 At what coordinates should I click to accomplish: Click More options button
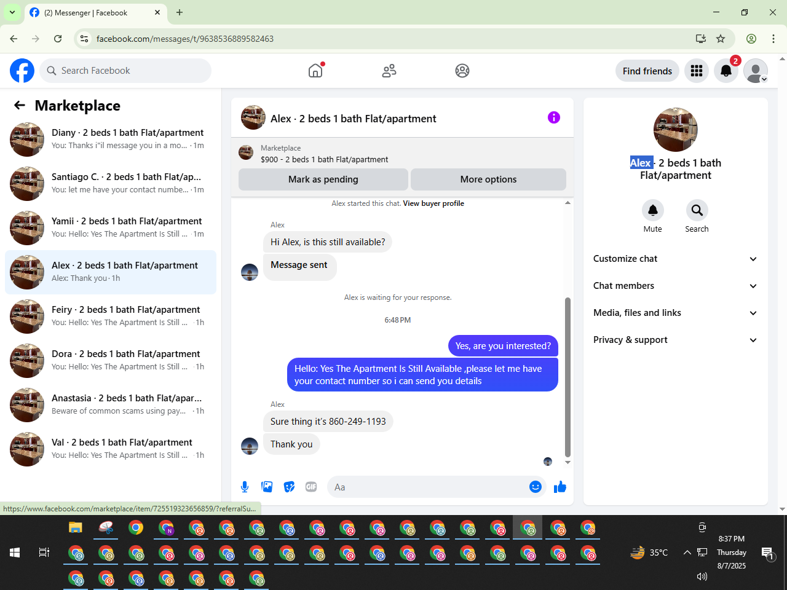pos(488,179)
